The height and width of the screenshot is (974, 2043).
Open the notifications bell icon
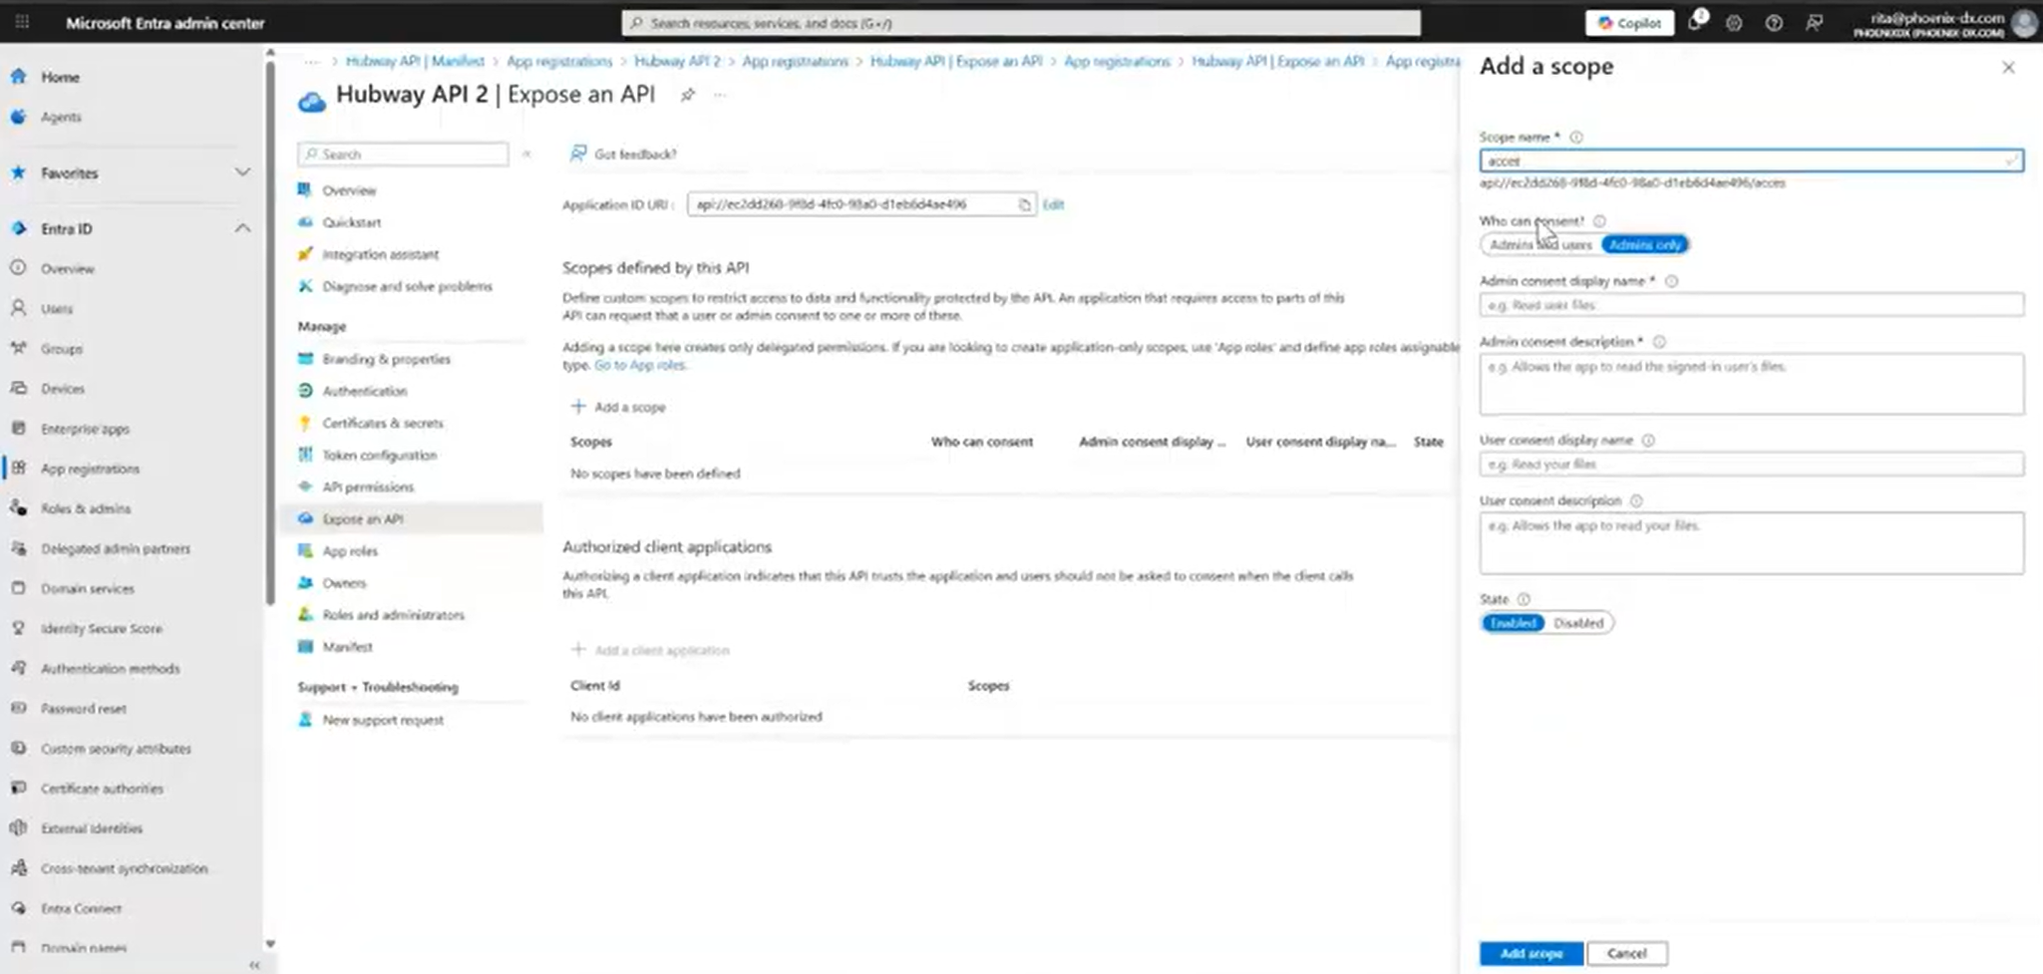click(x=1695, y=22)
